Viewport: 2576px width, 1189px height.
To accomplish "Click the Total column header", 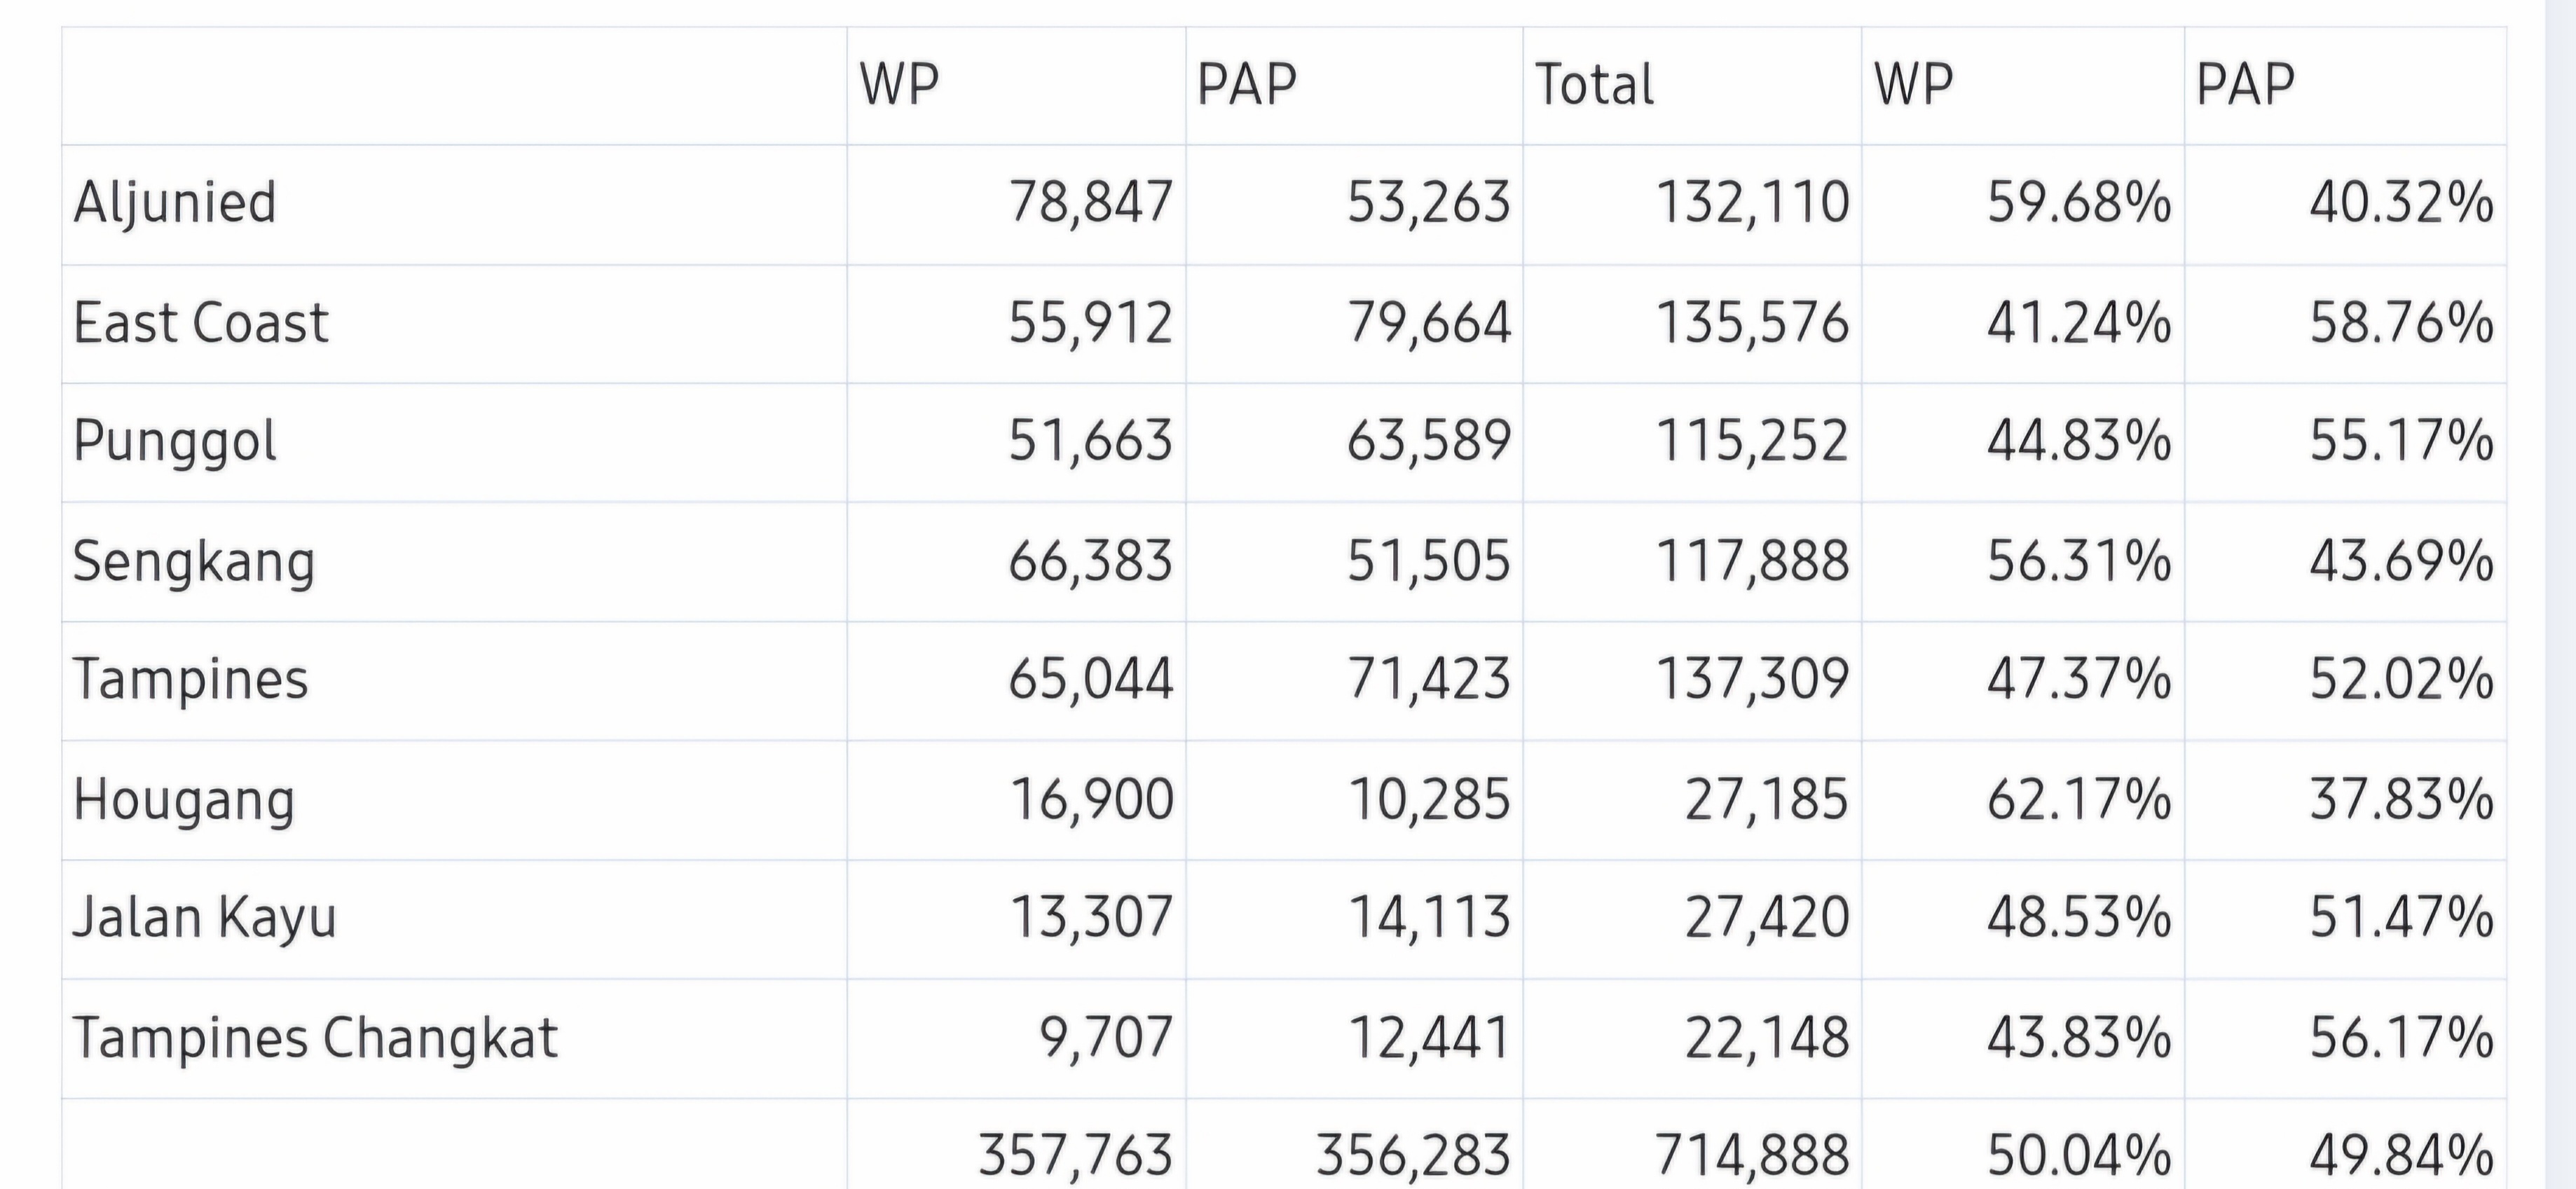I will [x=1594, y=85].
